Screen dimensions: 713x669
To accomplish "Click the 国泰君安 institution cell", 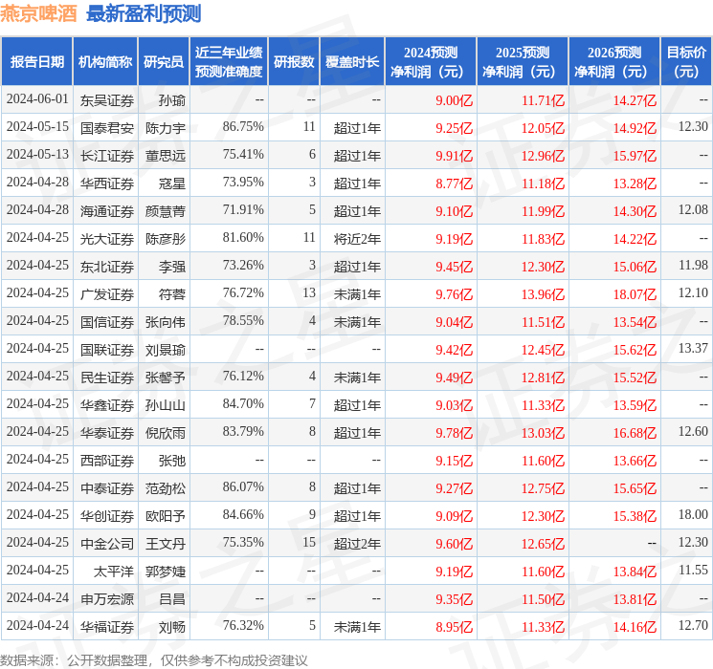I will (x=107, y=128).
